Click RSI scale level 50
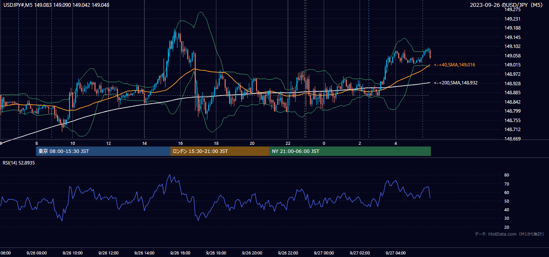 507,201
